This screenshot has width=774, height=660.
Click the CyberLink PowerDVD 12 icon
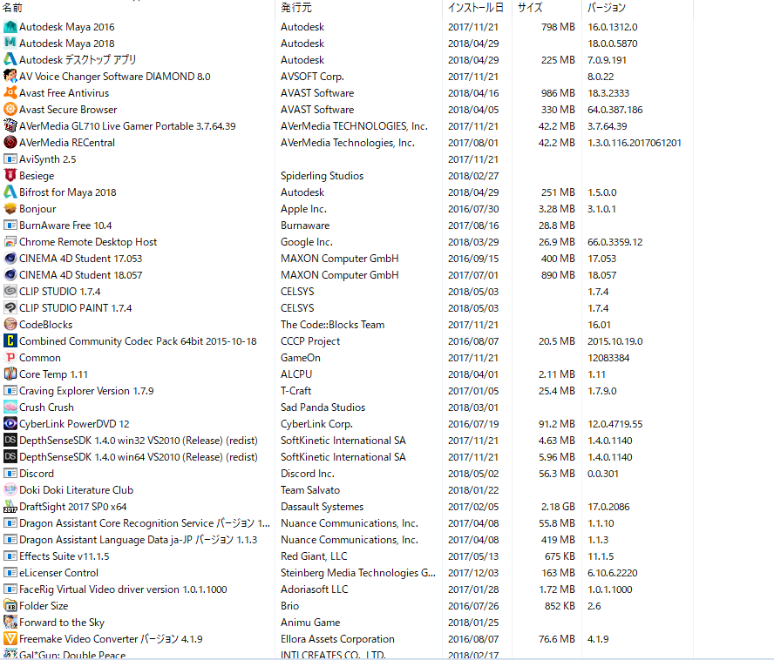10,424
